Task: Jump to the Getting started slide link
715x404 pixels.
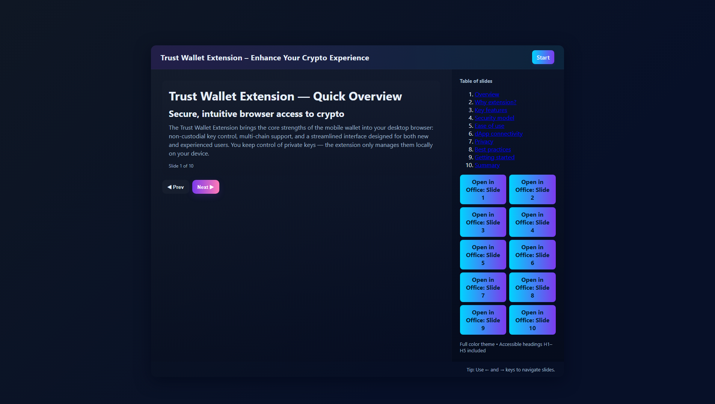Action: [495, 157]
